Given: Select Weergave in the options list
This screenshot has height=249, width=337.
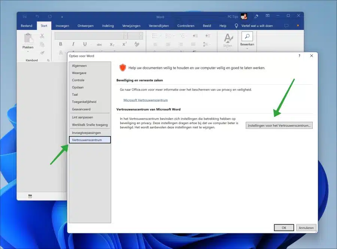Looking at the screenshot, I should [x=90, y=73].
